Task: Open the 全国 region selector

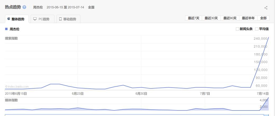Action: (x=91, y=7)
